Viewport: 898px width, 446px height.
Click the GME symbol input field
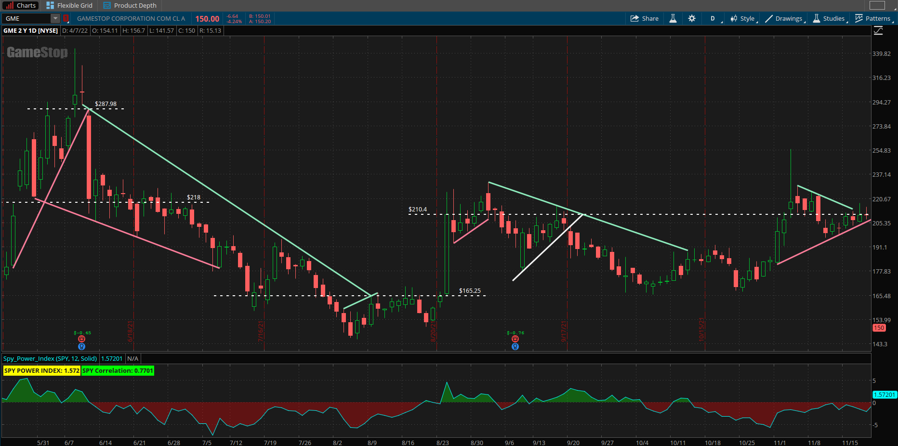point(27,18)
